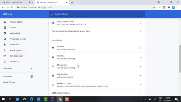Image resolution: width=181 pixels, height=102 pixels.
Task: Open Adobe Premiere Pro from taskbar
Action: point(53,99)
